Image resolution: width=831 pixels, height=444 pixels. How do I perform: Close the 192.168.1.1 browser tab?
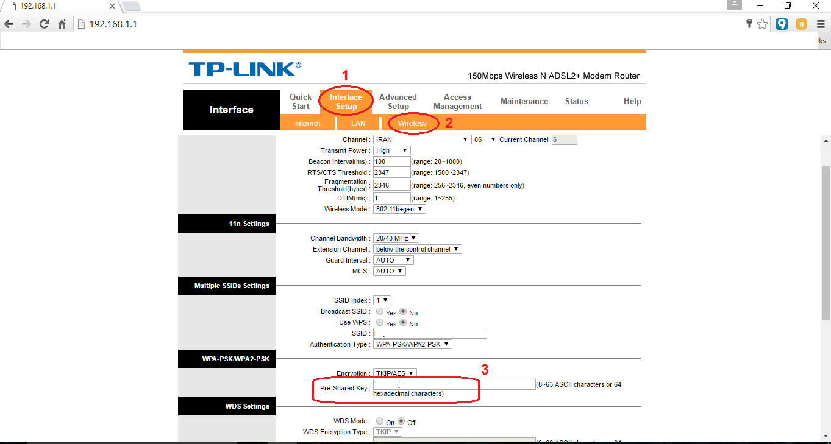112,6
